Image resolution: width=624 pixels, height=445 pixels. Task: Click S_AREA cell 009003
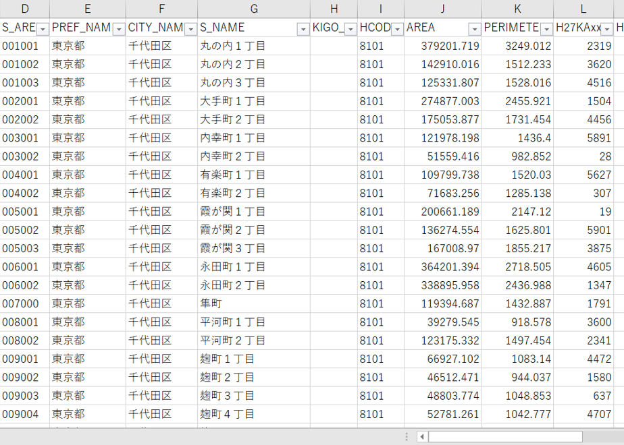25,396
